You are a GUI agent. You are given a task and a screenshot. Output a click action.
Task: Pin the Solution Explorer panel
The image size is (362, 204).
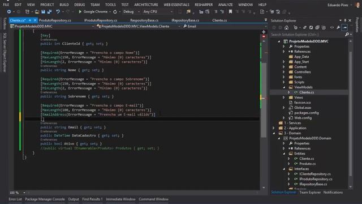345,20
